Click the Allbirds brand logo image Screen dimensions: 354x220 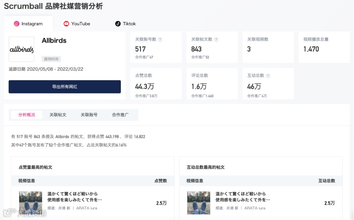21,49
